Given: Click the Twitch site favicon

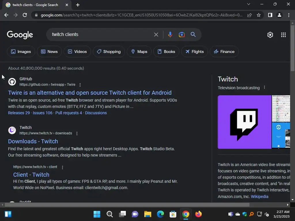Looking at the screenshot, I should click(x=12, y=130).
